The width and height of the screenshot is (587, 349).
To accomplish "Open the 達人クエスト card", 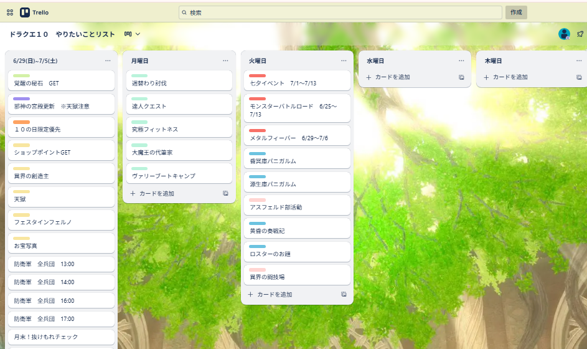I will (x=179, y=104).
